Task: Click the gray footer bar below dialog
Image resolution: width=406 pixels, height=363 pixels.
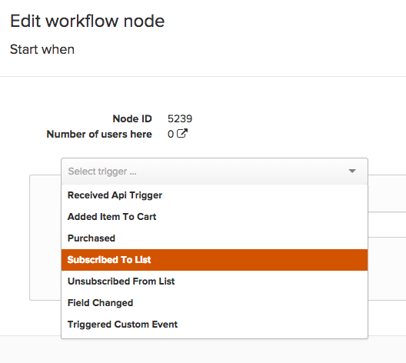Action: tap(203, 349)
